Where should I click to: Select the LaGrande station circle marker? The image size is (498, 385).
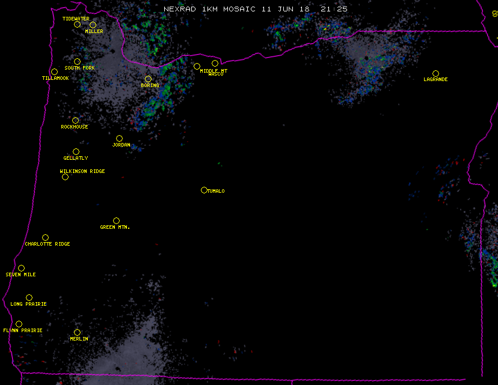coord(435,74)
